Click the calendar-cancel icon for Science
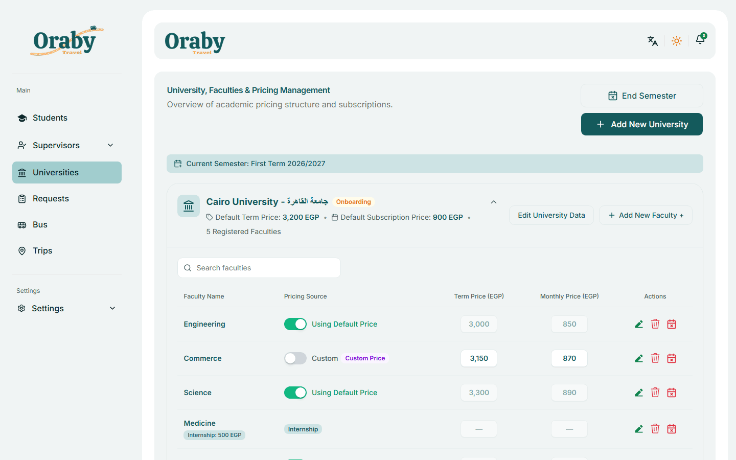The image size is (736, 460). 672,393
